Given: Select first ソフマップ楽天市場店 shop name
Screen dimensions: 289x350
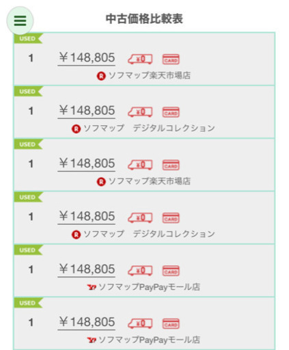Looking at the screenshot, I should [150, 75].
